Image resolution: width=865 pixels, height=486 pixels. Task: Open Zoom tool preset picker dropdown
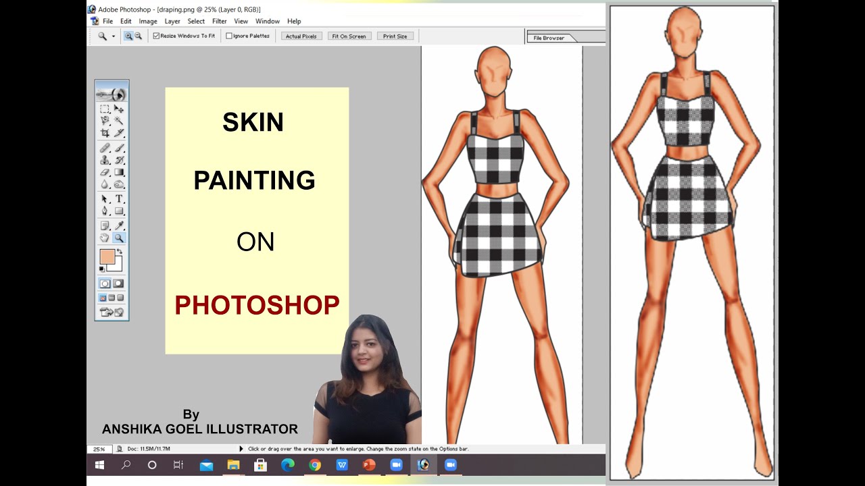113,36
